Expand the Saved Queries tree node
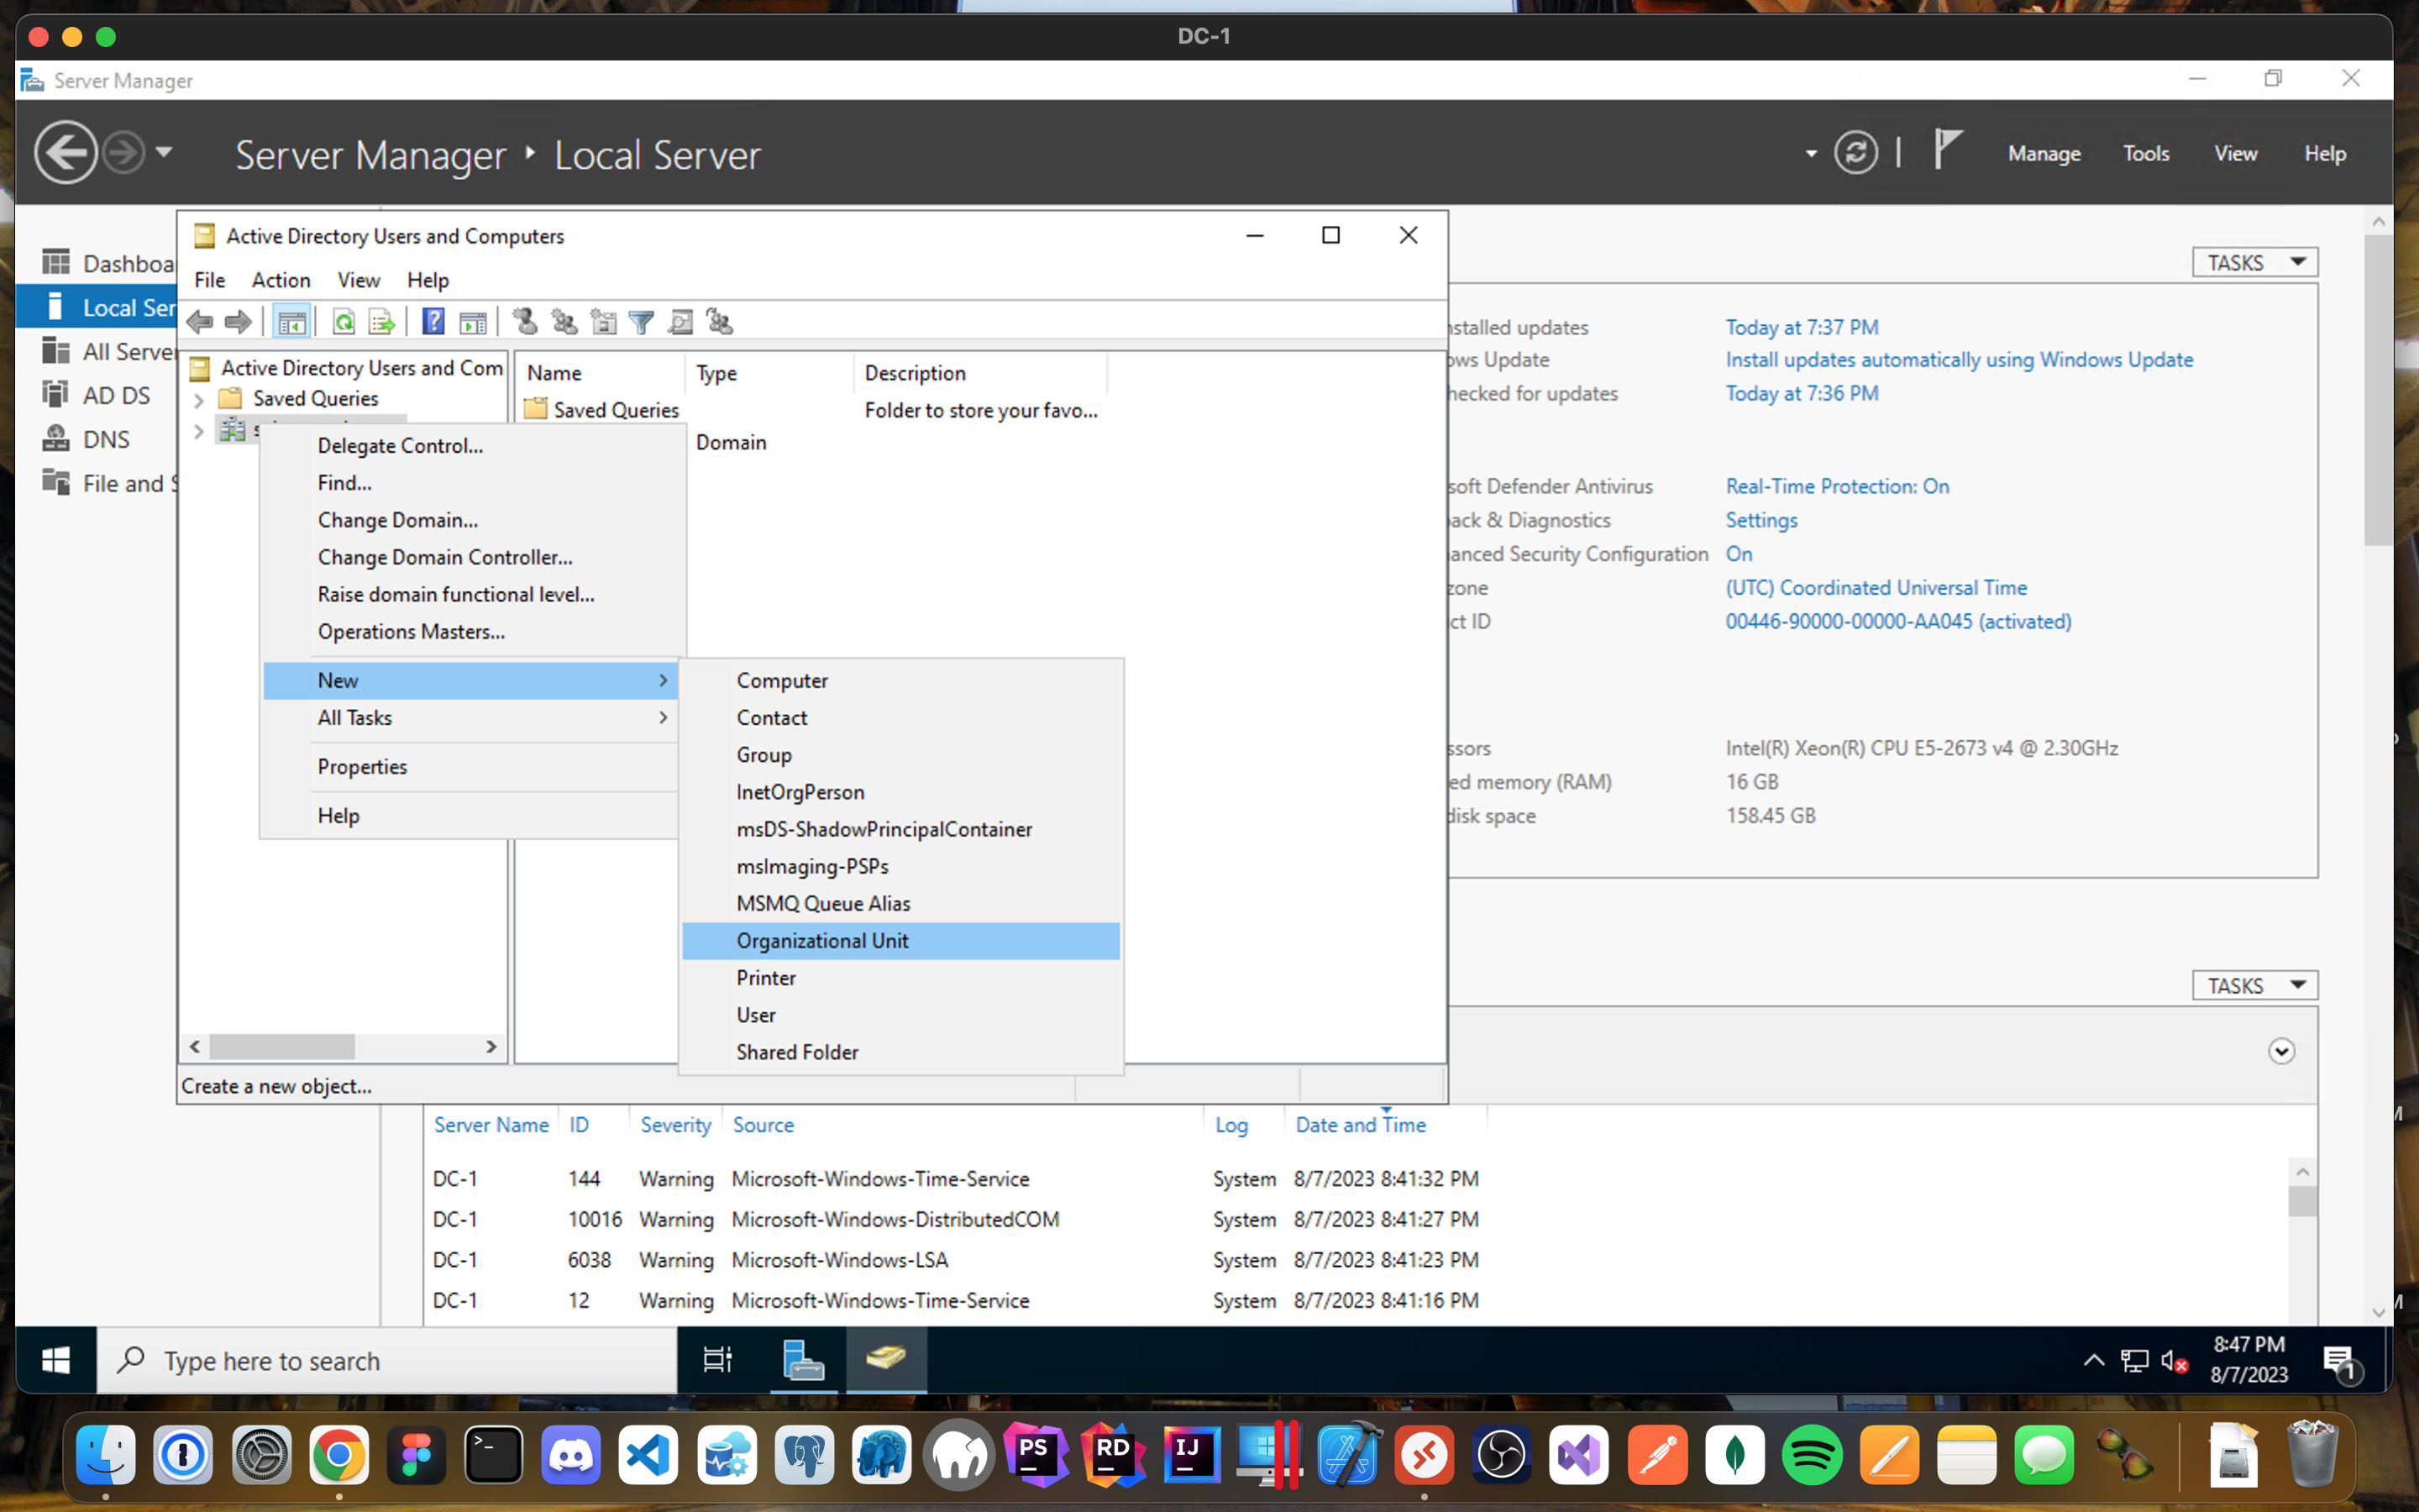 tap(198, 399)
